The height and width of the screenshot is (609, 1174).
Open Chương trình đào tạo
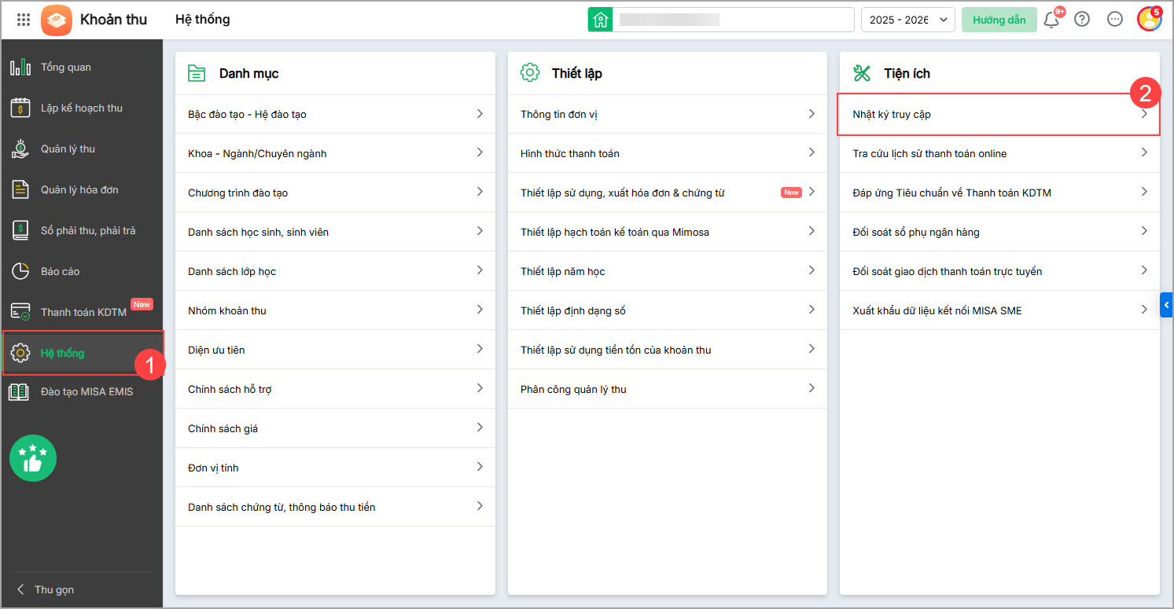point(335,193)
